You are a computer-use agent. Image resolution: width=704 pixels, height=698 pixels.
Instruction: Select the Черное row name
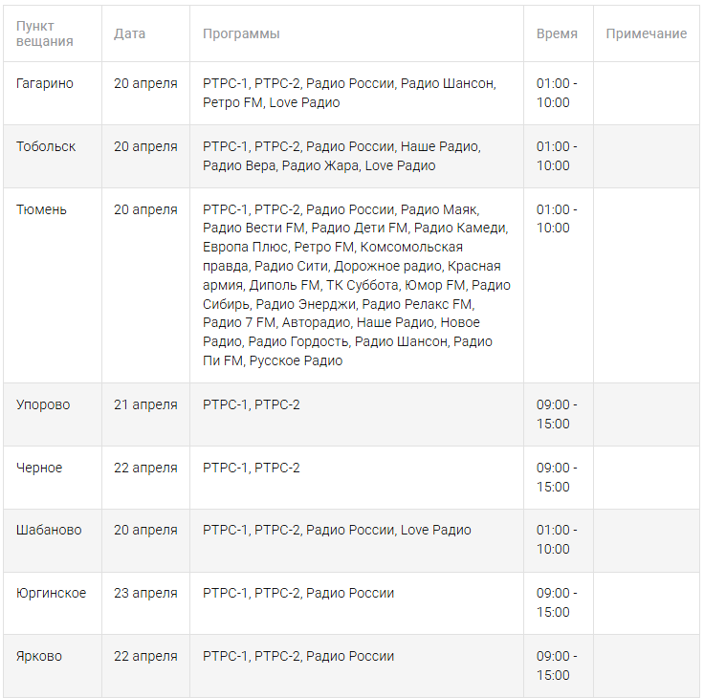[39, 468]
